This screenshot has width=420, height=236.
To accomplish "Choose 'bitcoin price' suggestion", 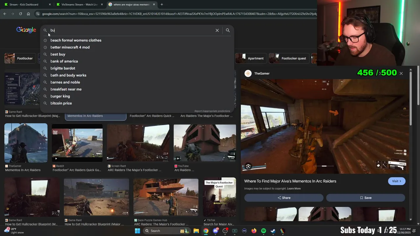I will (x=61, y=103).
